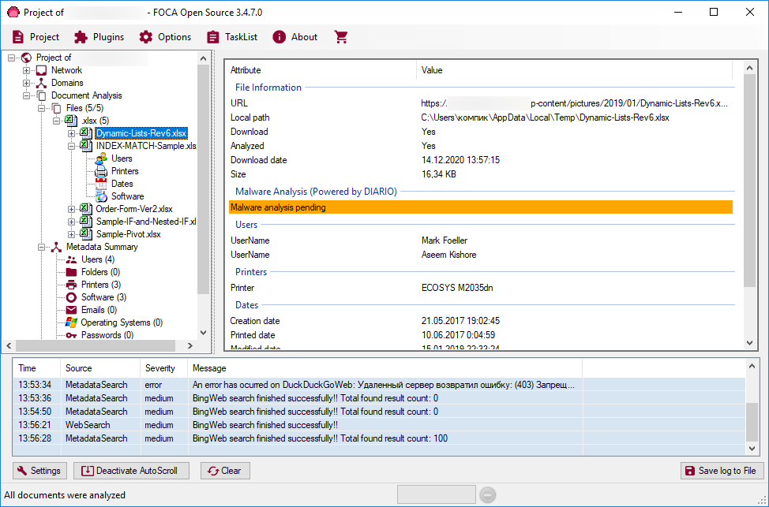Image resolution: width=769 pixels, height=507 pixels.
Task: Click the Attribute column header
Action: [x=321, y=70]
